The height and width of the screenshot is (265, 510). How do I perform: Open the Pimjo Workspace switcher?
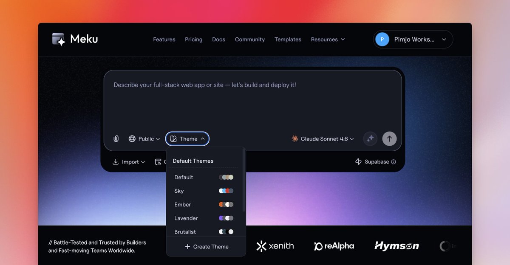[413, 39]
